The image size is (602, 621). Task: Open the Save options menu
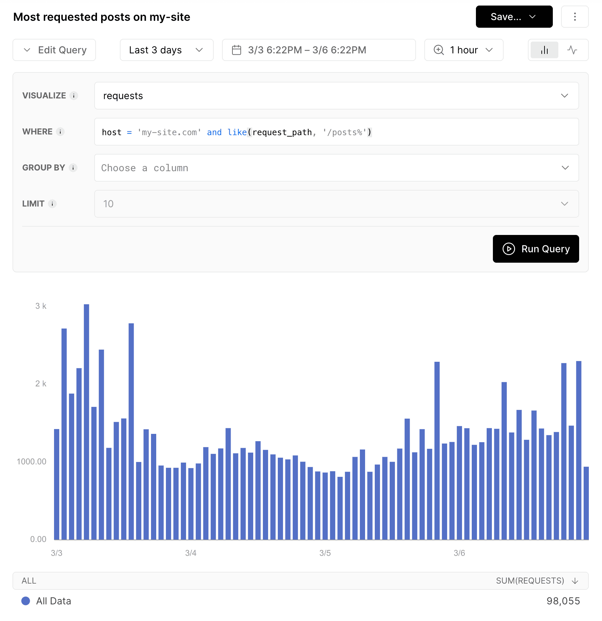coord(514,17)
